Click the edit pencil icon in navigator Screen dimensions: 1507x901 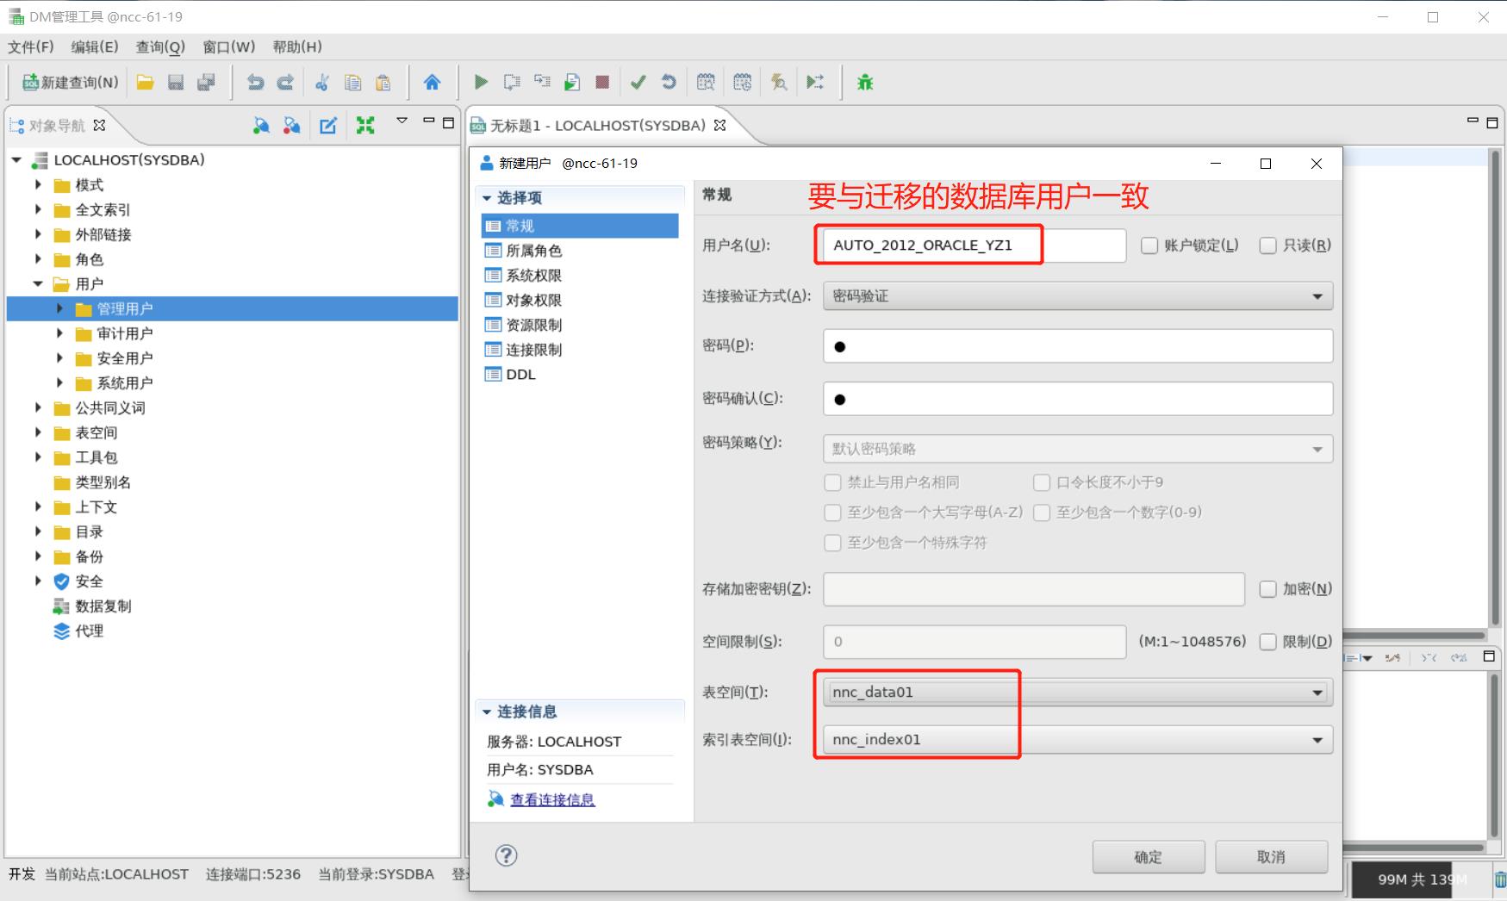pos(328,126)
